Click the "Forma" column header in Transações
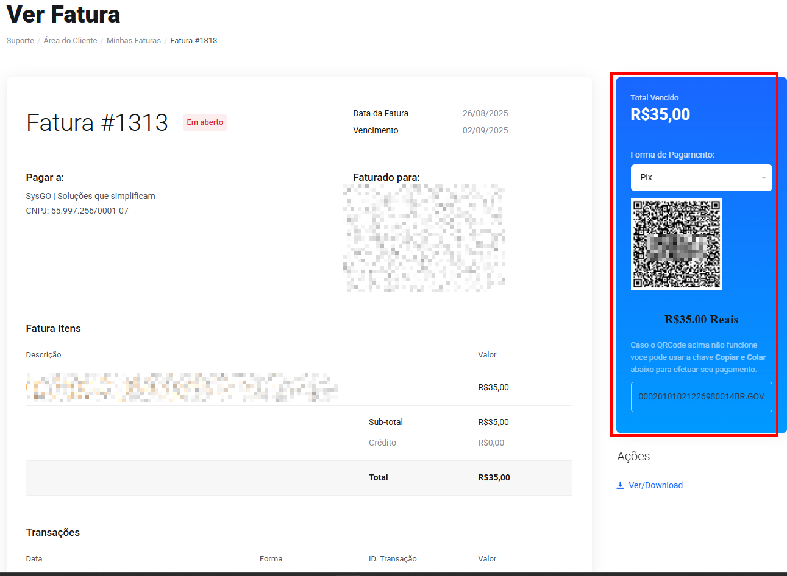Image resolution: width=787 pixels, height=576 pixels. point(271,558)
